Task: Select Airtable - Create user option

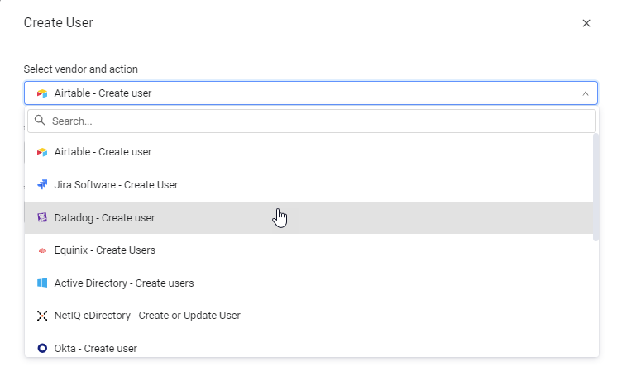Action: click(308, 152)
